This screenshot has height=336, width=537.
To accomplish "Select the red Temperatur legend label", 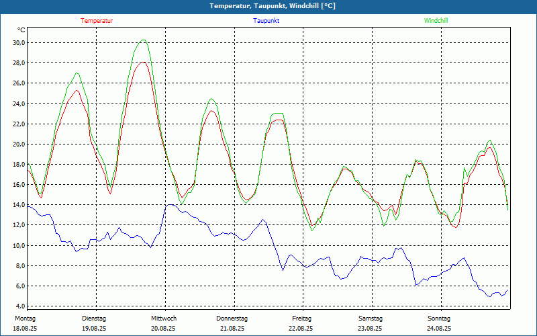I will (x=97, y=21).
